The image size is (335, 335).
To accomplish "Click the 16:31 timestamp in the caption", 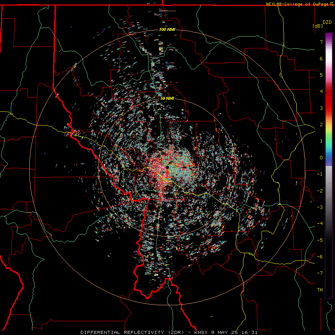I will tap(249, 332).
